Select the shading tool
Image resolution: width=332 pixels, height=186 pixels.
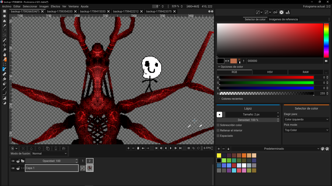pos(4,84)
